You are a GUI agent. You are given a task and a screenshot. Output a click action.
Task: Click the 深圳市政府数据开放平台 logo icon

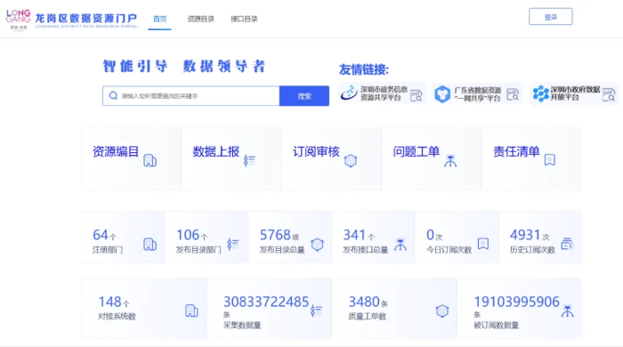(540, 93)
